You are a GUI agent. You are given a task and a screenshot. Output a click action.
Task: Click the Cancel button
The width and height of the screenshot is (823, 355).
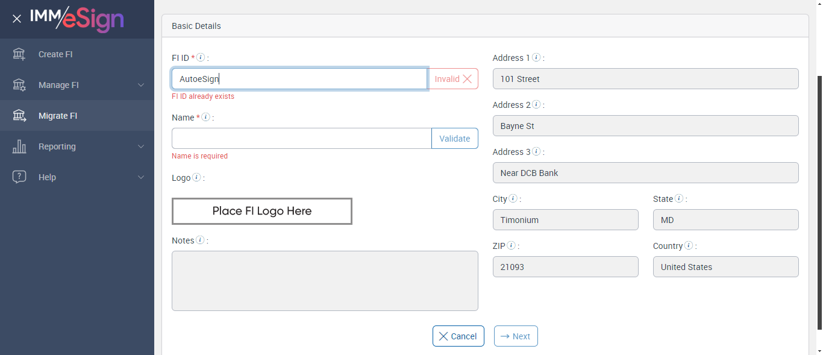click(458, 336)
